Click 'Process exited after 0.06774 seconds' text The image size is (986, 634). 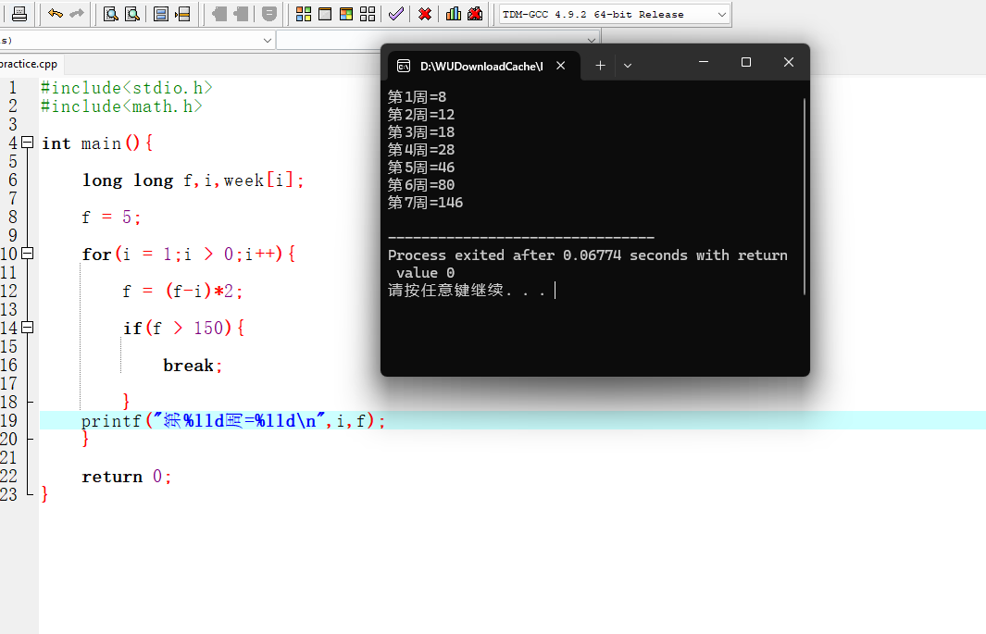pyautogui.click(x=538, y=255)
